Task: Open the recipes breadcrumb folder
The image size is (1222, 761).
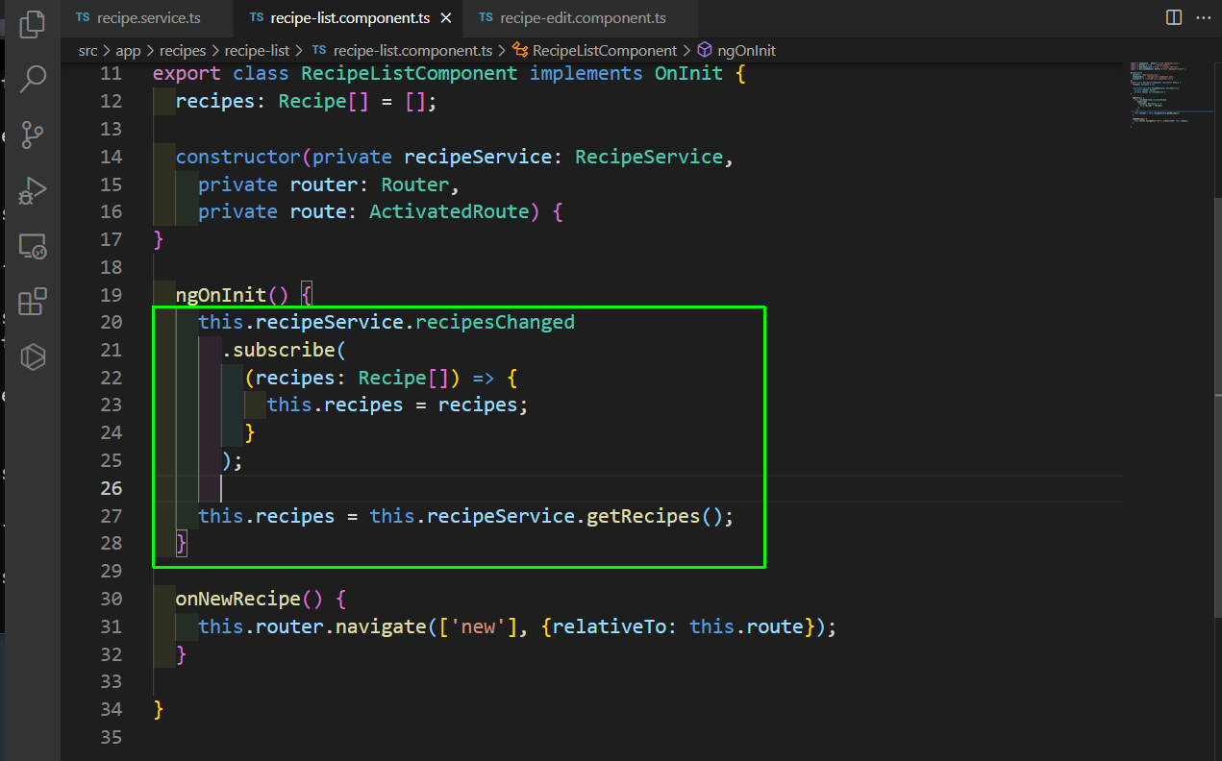Action: tap(182, 50)
